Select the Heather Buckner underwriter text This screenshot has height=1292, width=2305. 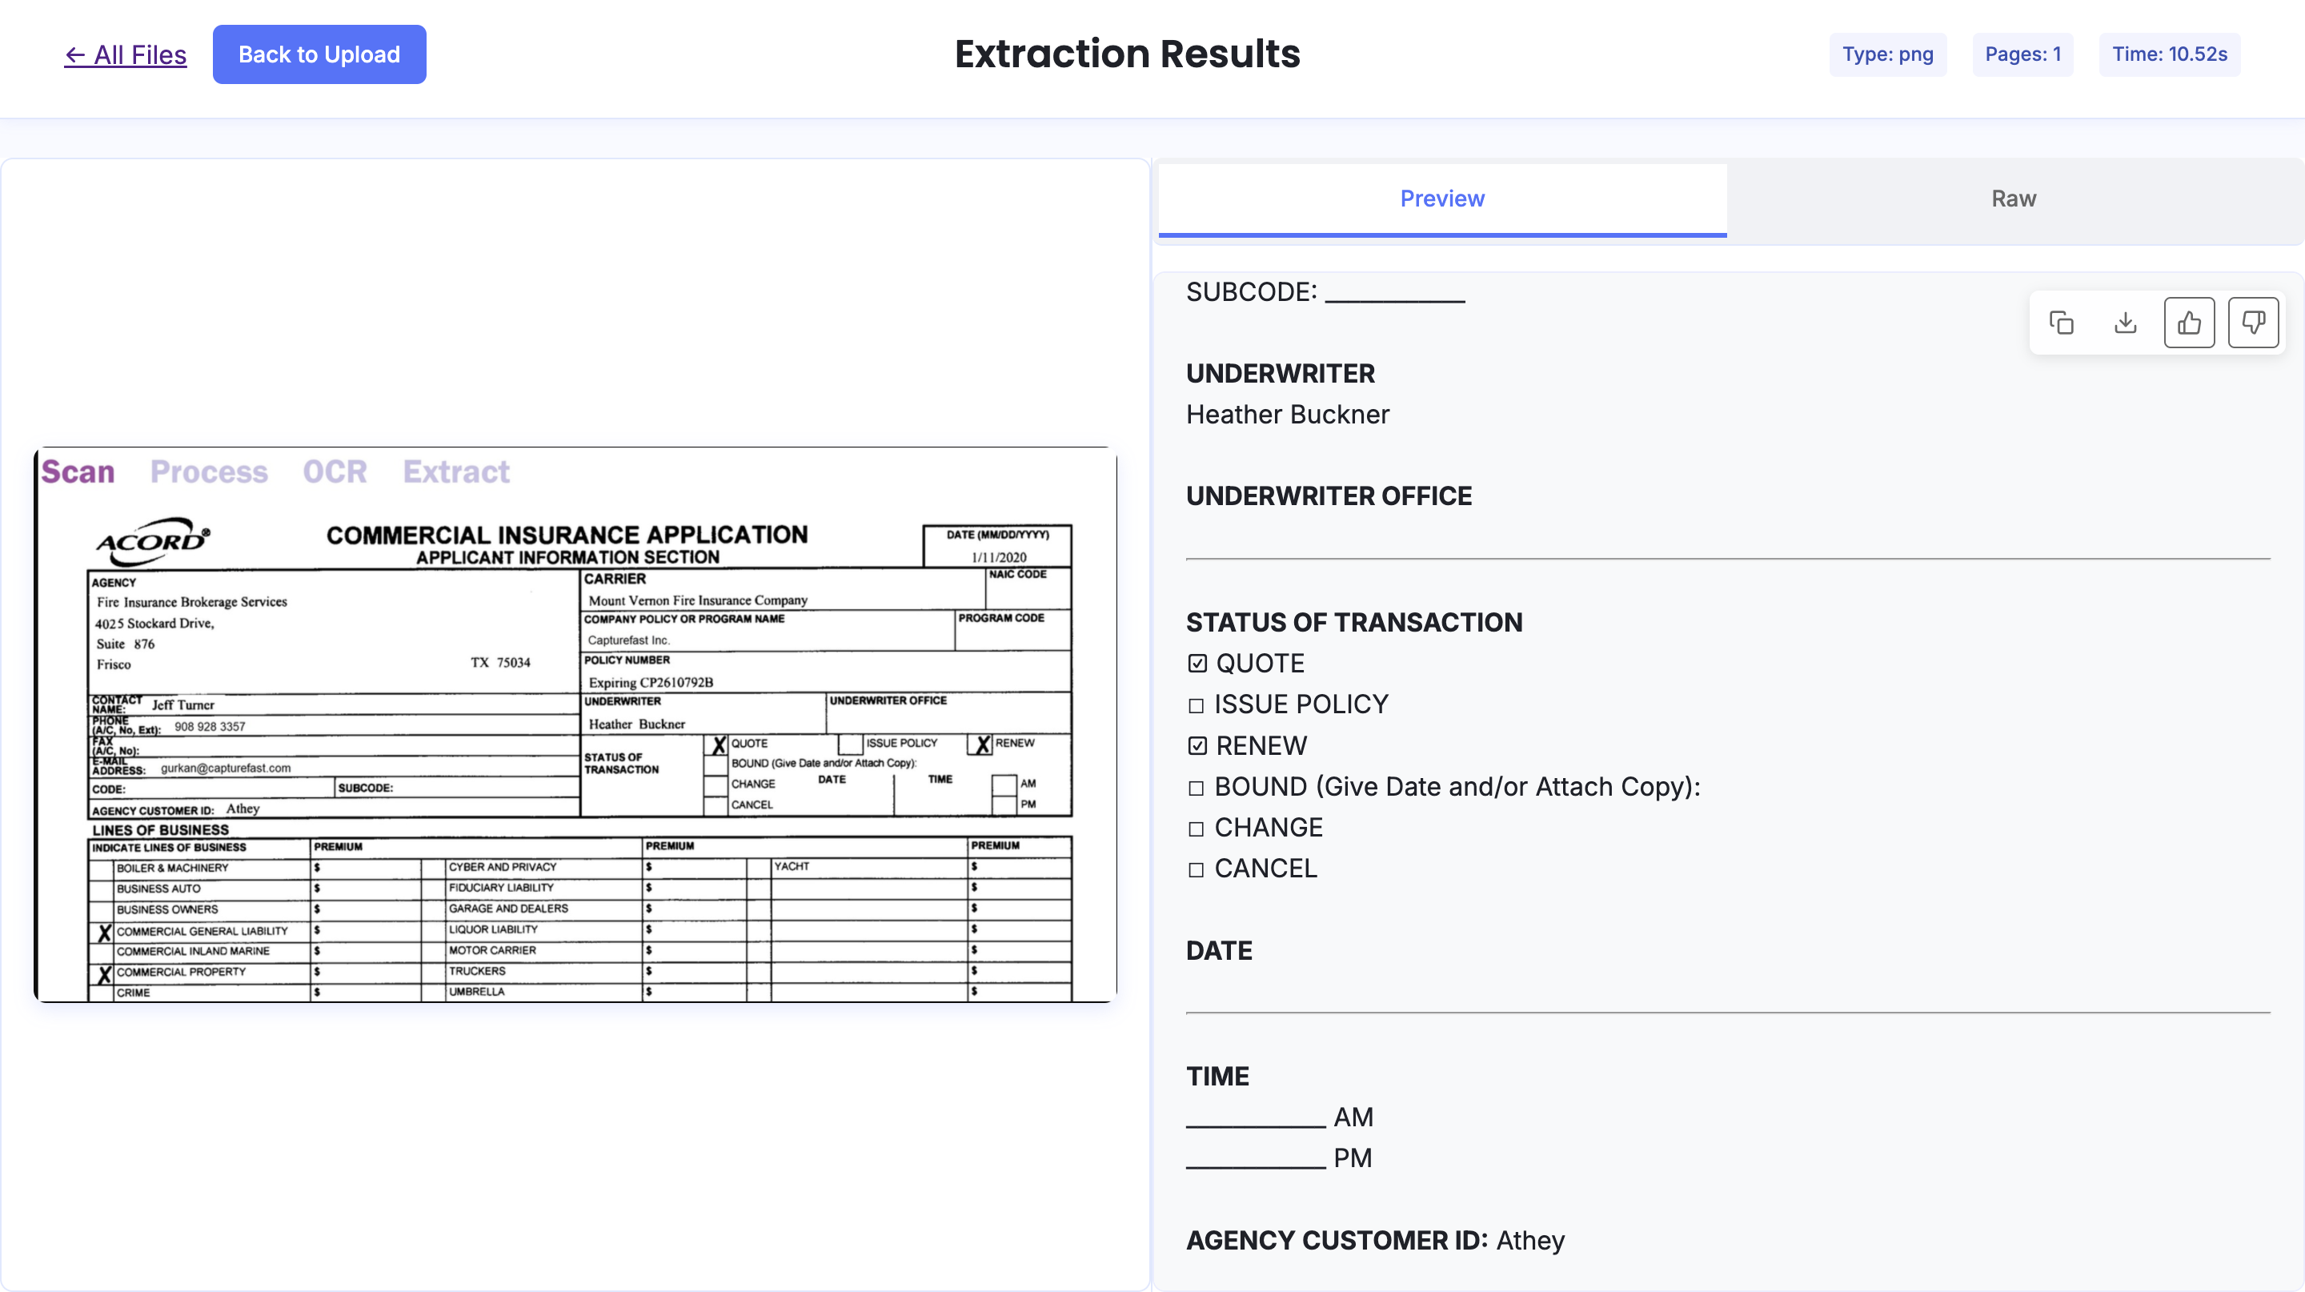[1288, 413]
